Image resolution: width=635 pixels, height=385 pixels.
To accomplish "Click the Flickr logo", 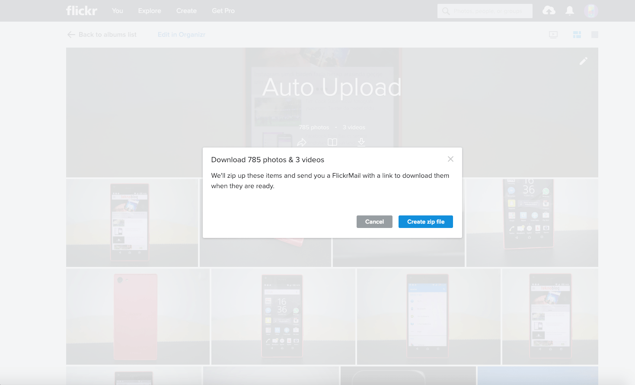I will [81, 11].
